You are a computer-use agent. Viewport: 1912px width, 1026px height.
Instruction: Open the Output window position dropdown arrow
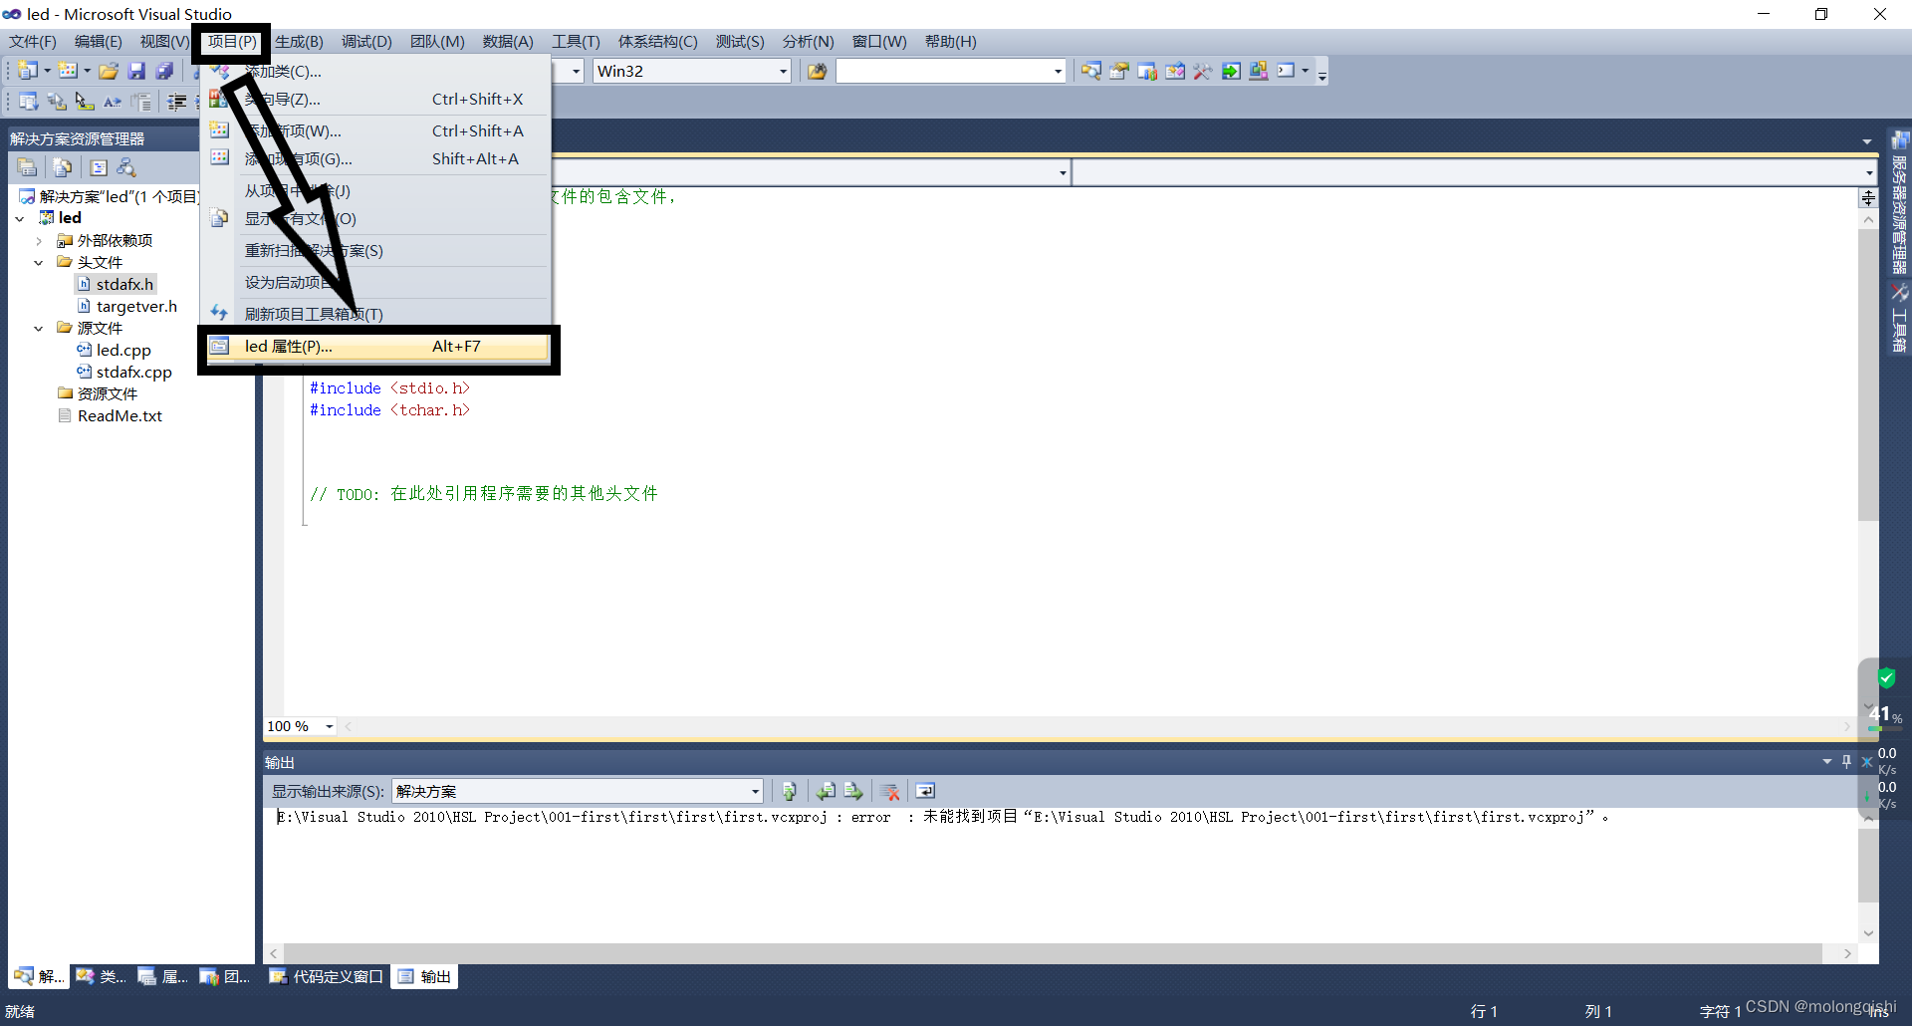click(1827, 761)
